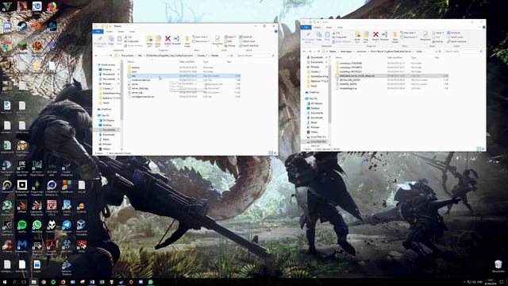Go back in the Master window navigation
The image size is (508, 286).
(96, 56)
